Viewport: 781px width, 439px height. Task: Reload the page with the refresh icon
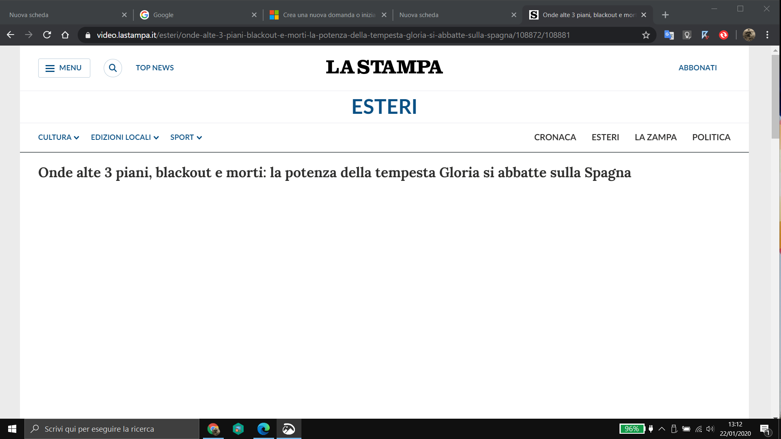click(x=47, y=35)
